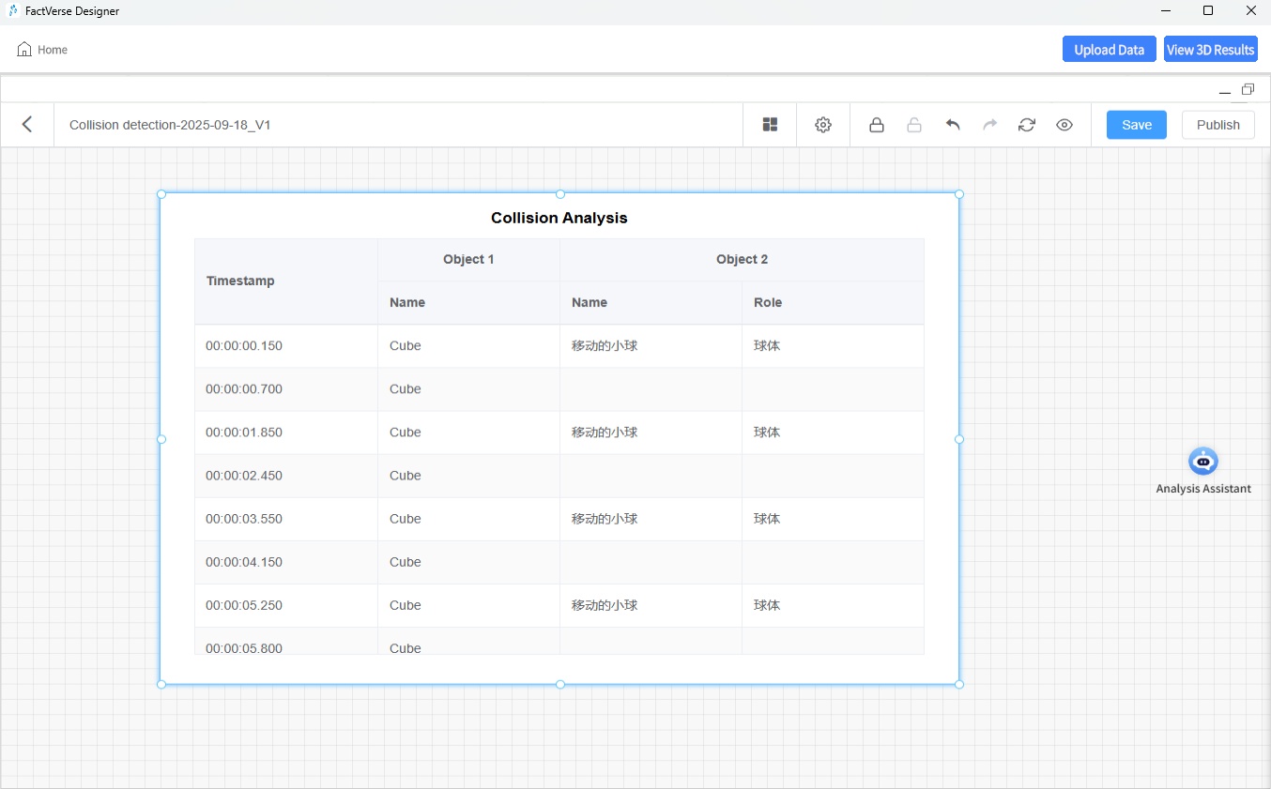Click the Home icon
Screen dimensions: 1271x789
coord(24,50)
